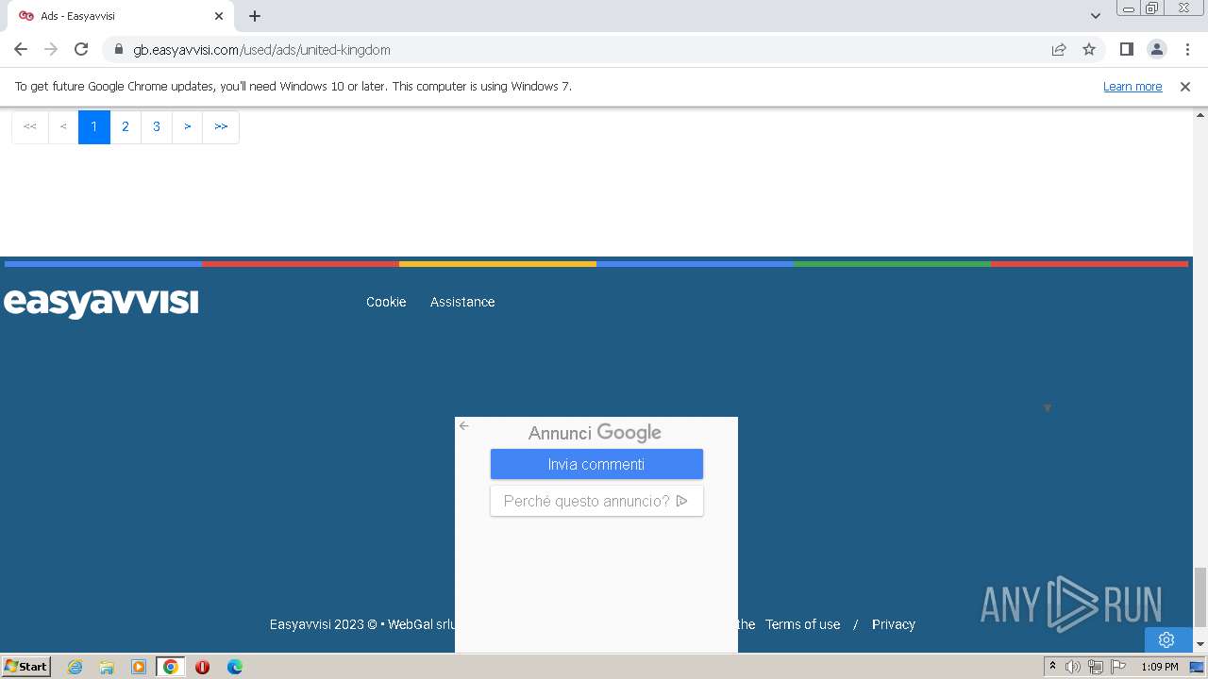The image size is (1208, 679).
Task: Select pagination page 3
Action: [x=157, y=126]
